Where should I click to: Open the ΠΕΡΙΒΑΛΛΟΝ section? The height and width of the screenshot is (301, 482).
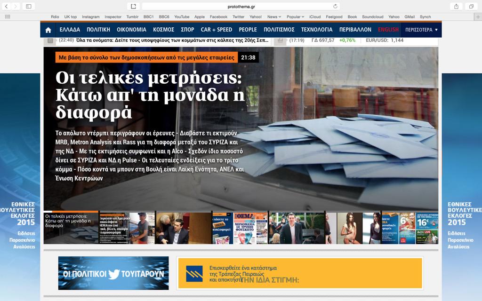[355, 30]
